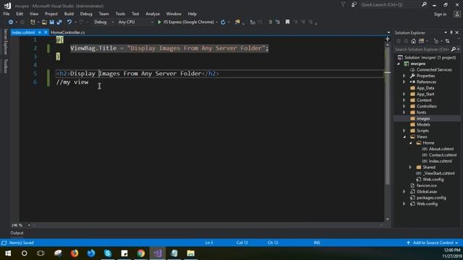The height and width of the screenshot is (260, 463).
Task: Open the File menu
Action: 7,14
